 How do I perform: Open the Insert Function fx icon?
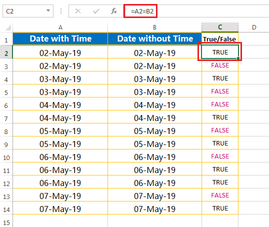click(114, 11)
